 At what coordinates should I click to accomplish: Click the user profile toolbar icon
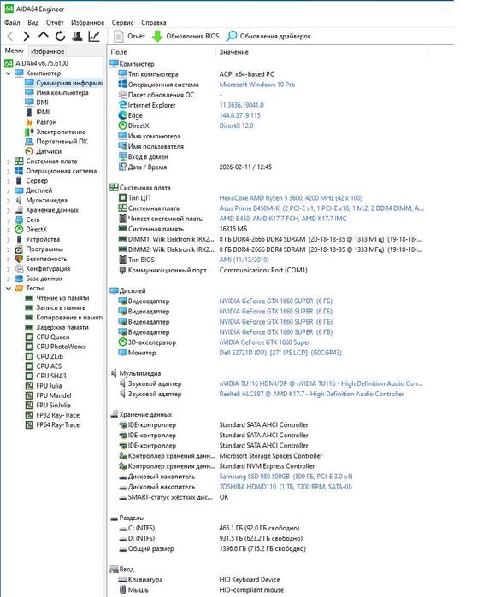click(x=78, y=37)
